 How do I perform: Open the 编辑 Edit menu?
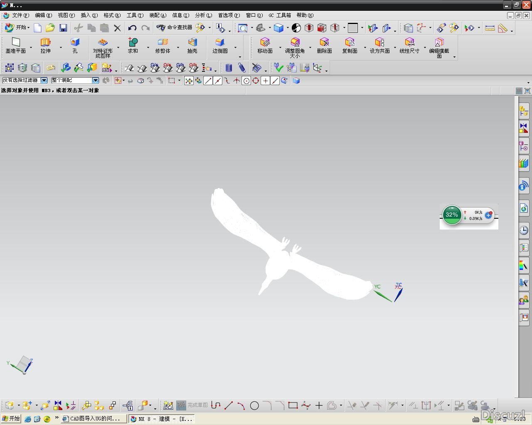click(43, 15)
